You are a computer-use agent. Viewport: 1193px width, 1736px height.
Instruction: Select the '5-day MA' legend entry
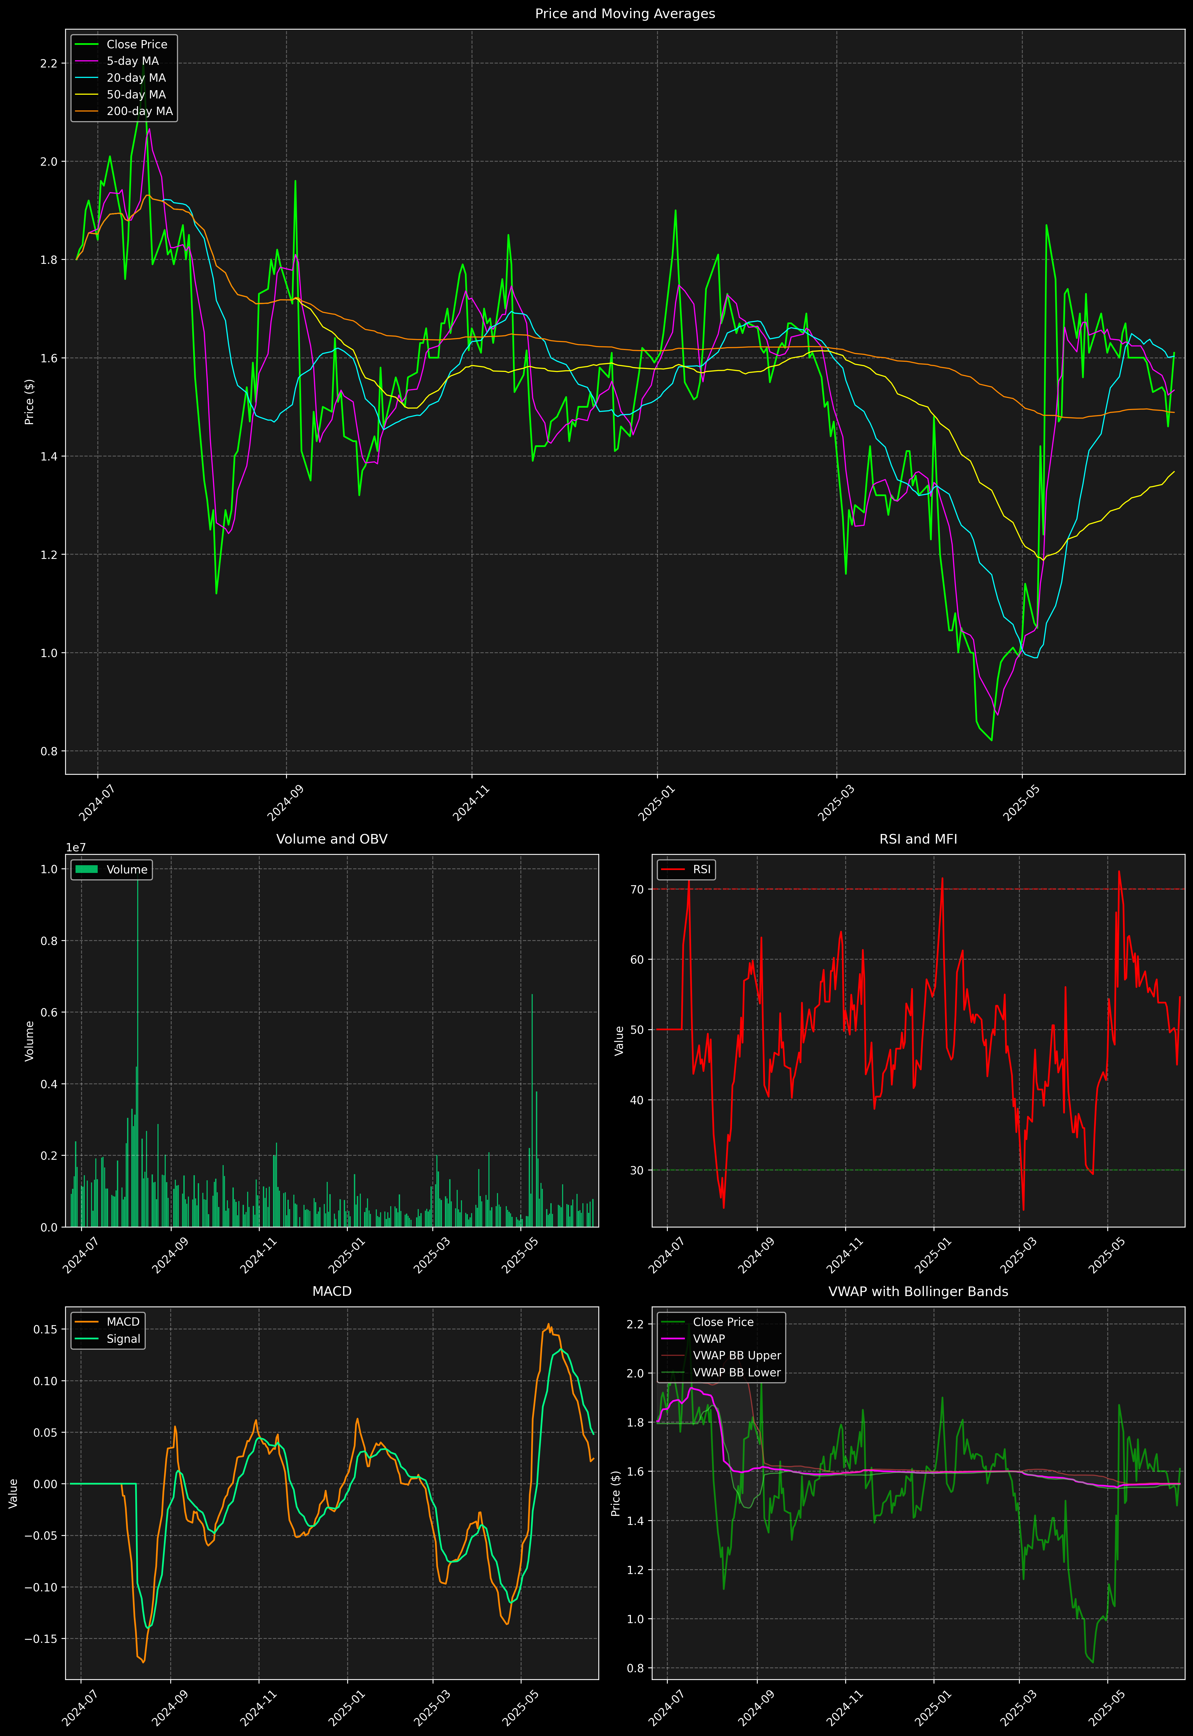(132, 61)
